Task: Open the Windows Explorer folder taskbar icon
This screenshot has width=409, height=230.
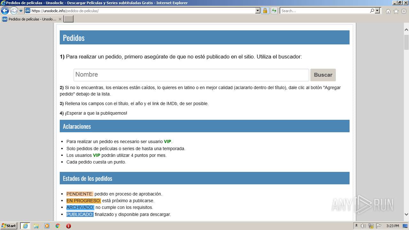Action: tap(36, 226)
